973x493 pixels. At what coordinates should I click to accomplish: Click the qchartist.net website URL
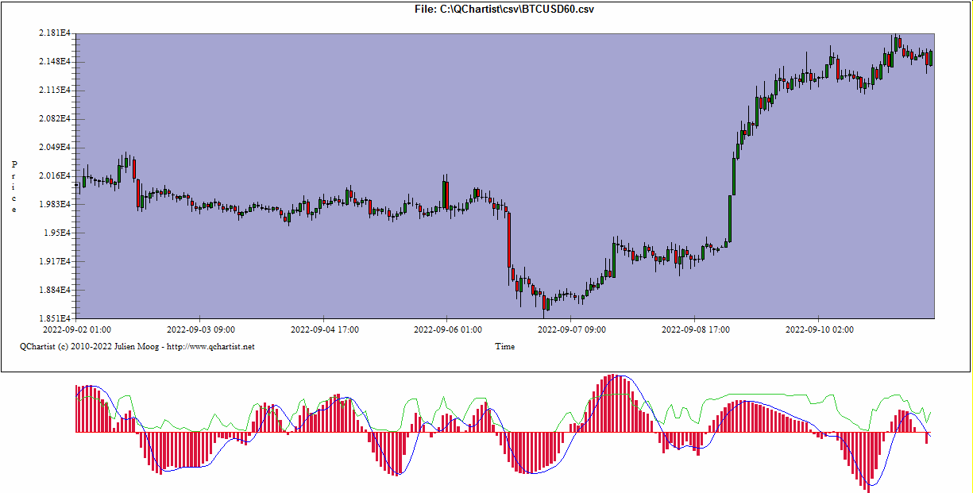point(218,346)
